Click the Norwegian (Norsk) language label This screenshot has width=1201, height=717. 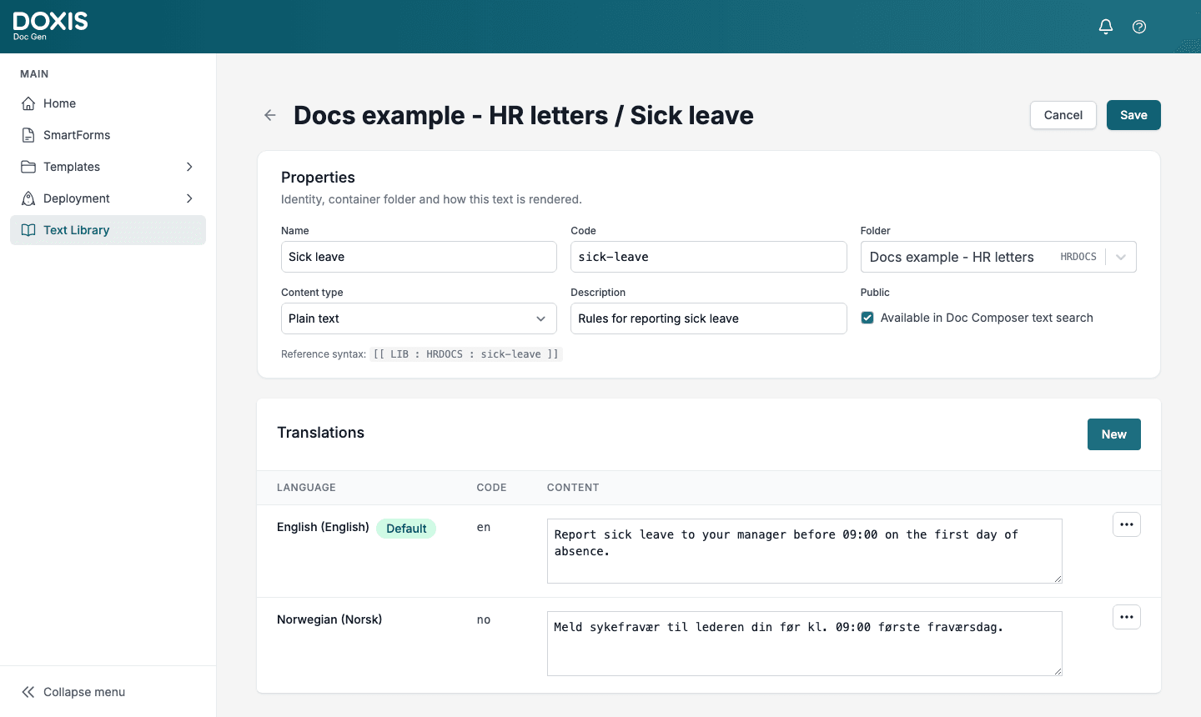tap(329, 619)
